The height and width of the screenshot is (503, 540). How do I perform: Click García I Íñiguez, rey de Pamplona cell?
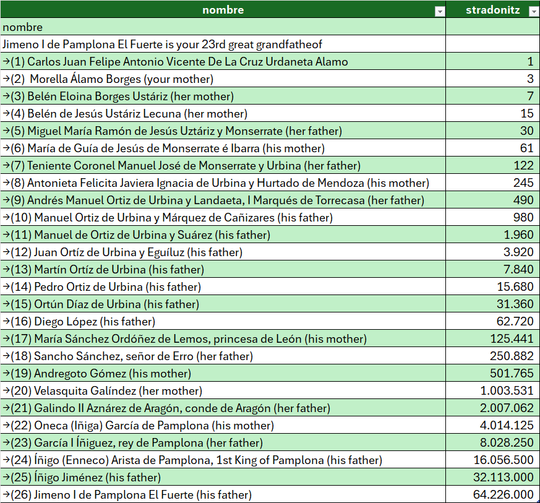click(223, 443)
